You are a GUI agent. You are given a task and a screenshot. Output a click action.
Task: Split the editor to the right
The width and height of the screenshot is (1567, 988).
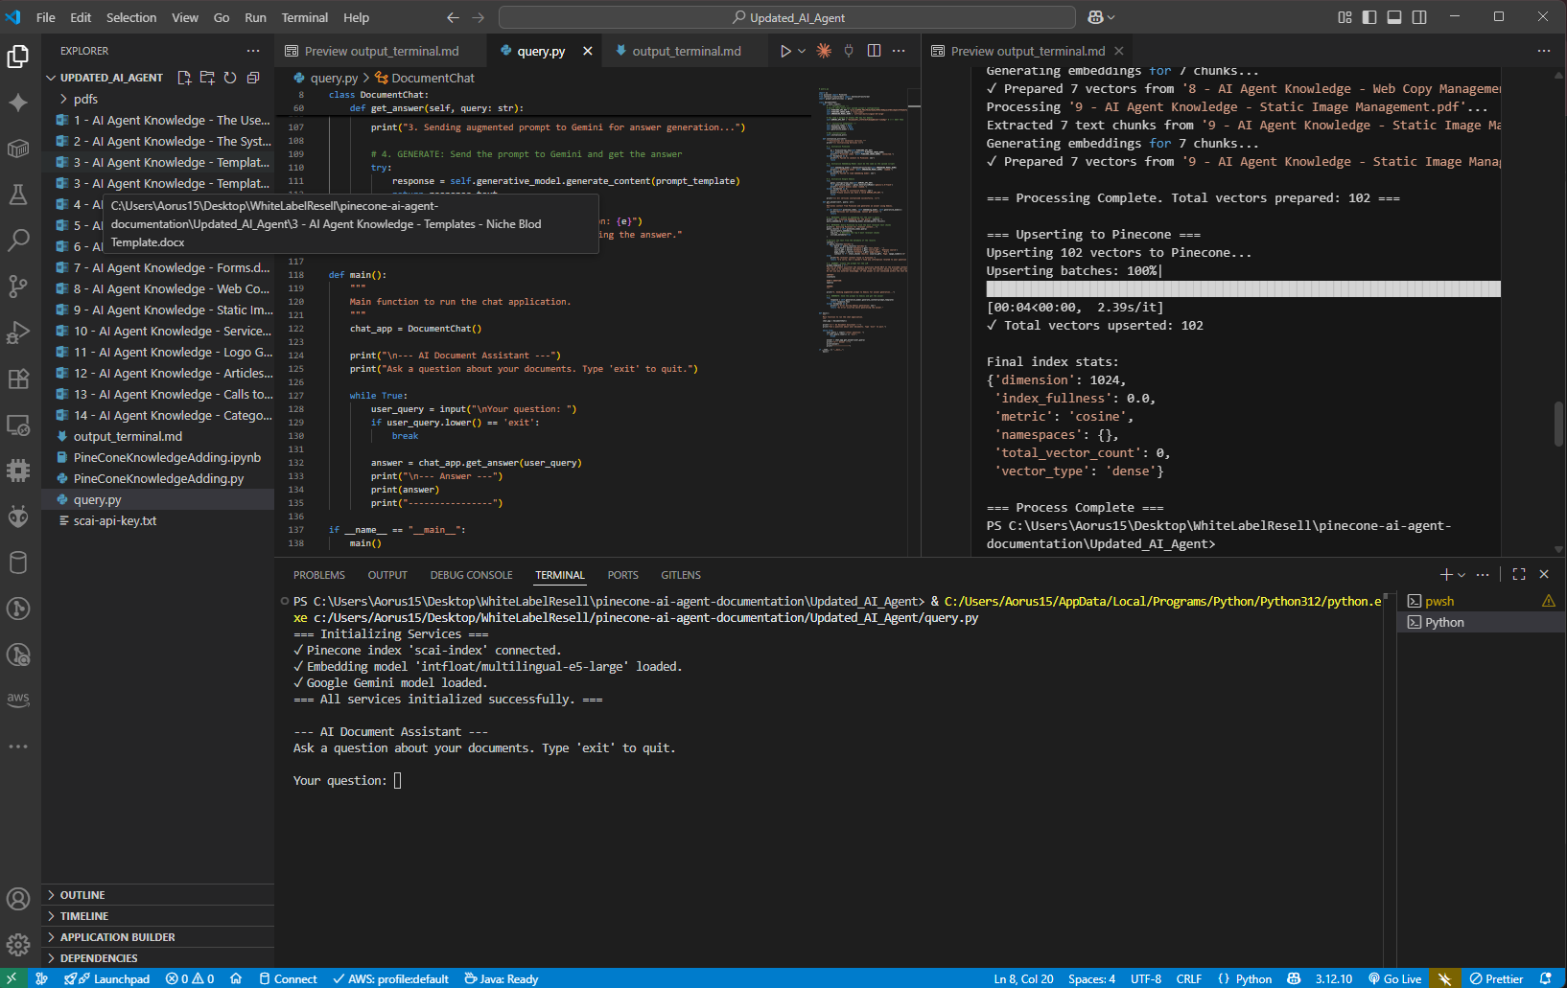point(874,51)
